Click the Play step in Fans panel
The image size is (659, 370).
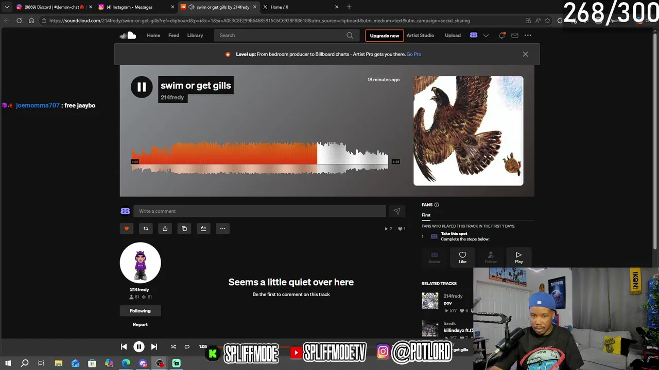(x=518, y=257)
